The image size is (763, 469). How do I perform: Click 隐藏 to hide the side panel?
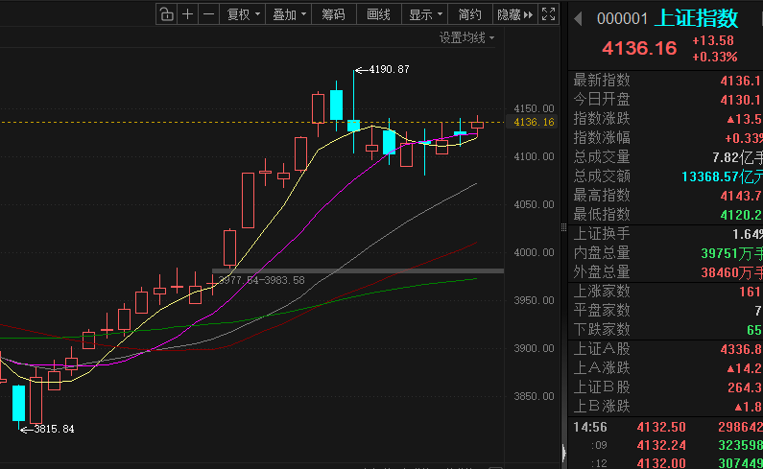click(514, 14)
